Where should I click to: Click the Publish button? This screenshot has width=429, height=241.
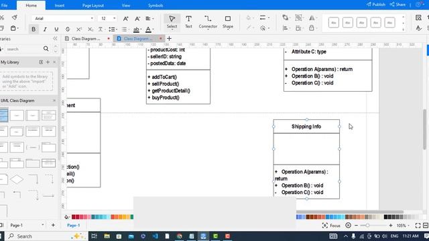pos(376,5)
